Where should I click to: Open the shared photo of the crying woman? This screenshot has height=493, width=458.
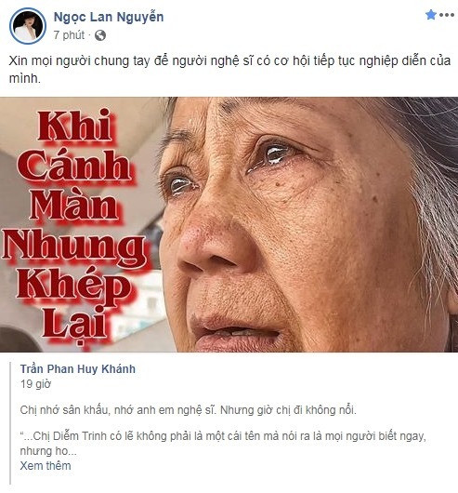[x=229, y=224]
